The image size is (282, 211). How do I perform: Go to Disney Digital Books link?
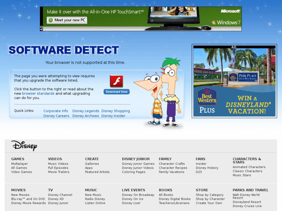coord(175,199)
